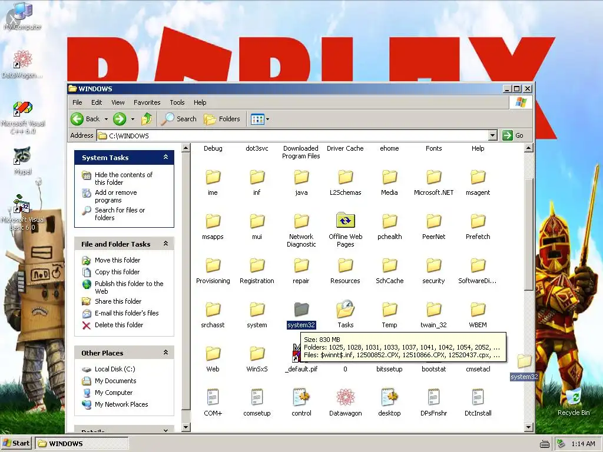Select the COM+ log file icon
Image resolution: width=603 pixels, height=452 pixels.
(x=213, y=397)
